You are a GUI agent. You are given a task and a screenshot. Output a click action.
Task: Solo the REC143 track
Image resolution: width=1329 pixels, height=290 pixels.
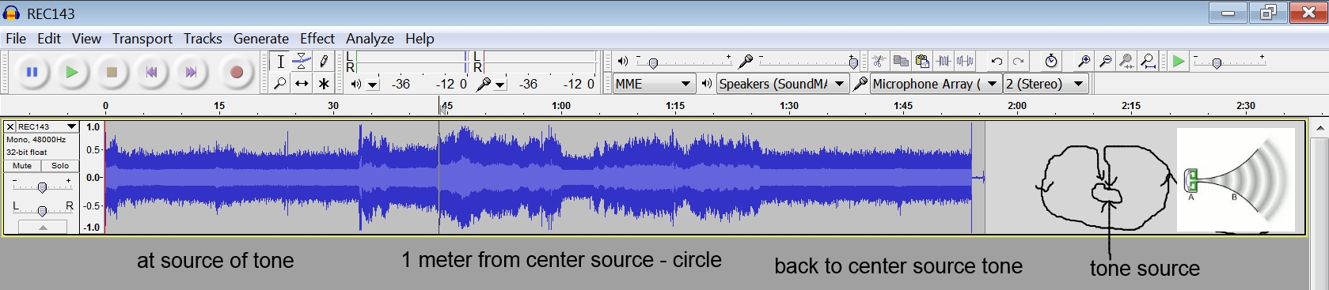tap(60, 166)
